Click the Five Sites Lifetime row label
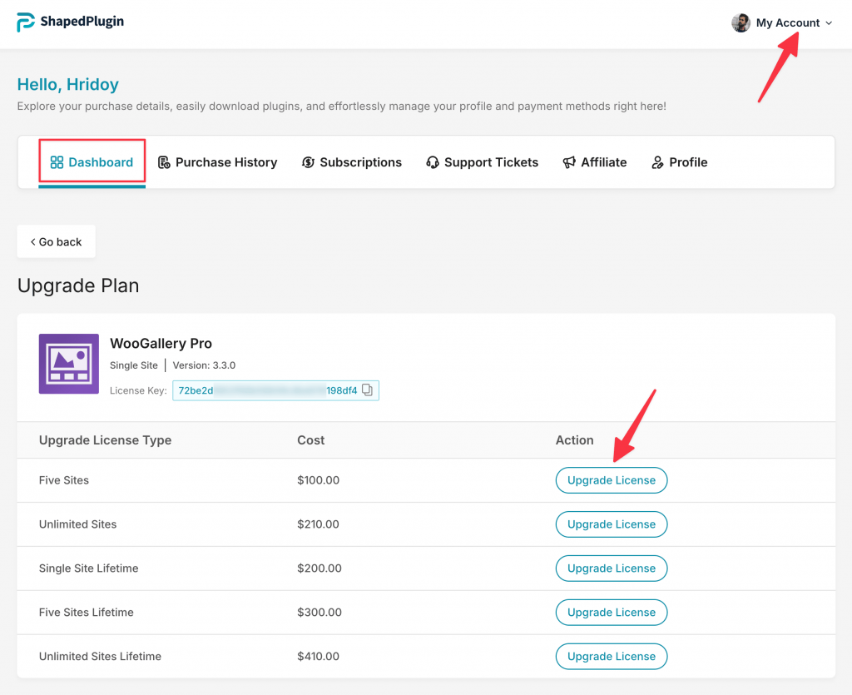The width and height of the screenshot is (852, 695). (x=87, y=613)
